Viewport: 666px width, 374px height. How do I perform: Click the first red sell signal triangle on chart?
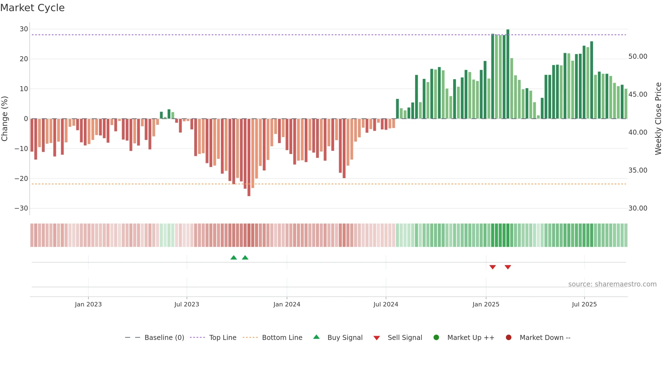coord(493,267)
